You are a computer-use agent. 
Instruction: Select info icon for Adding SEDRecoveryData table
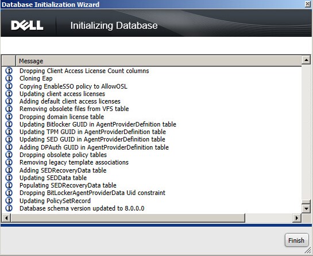coord(9,170)
